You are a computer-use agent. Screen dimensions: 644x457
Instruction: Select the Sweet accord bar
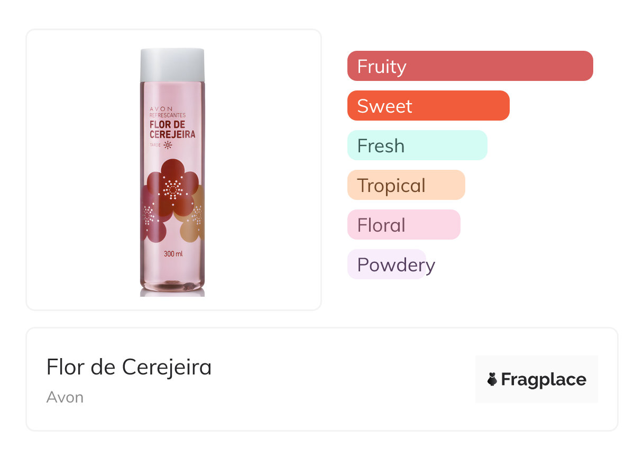tap(428, 106)
